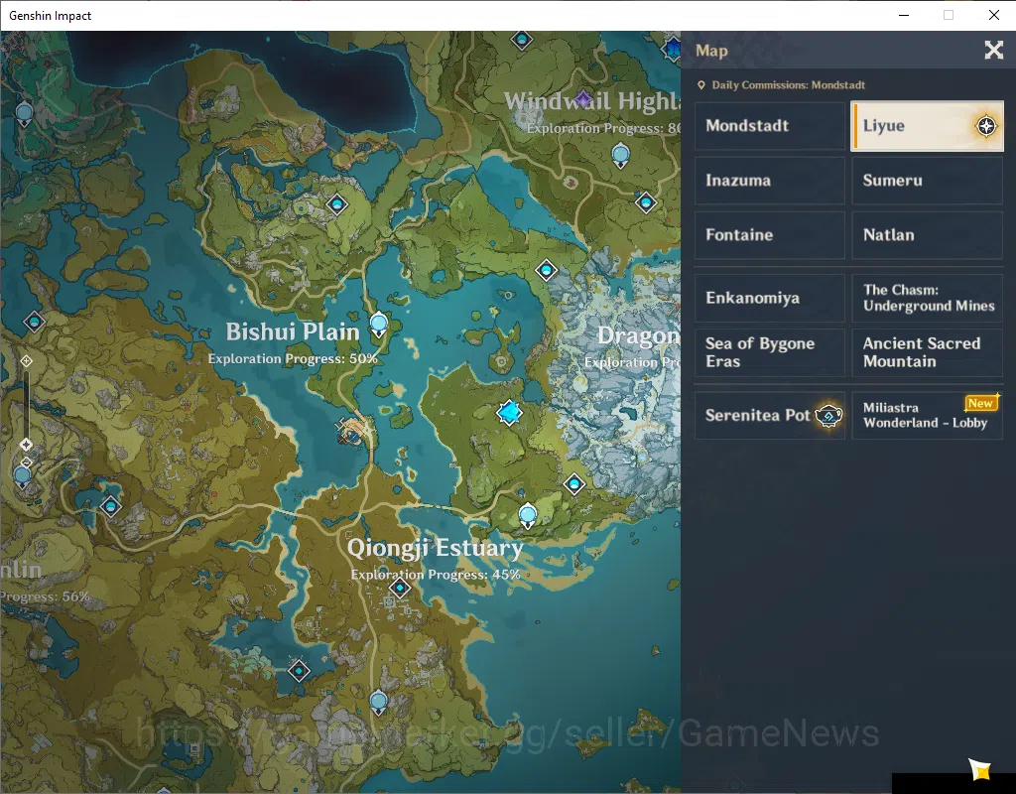Click the Windwail Highland area label

(592, 101)
